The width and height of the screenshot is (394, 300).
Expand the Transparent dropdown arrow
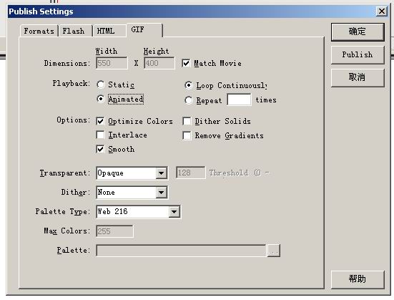point(162,173)
